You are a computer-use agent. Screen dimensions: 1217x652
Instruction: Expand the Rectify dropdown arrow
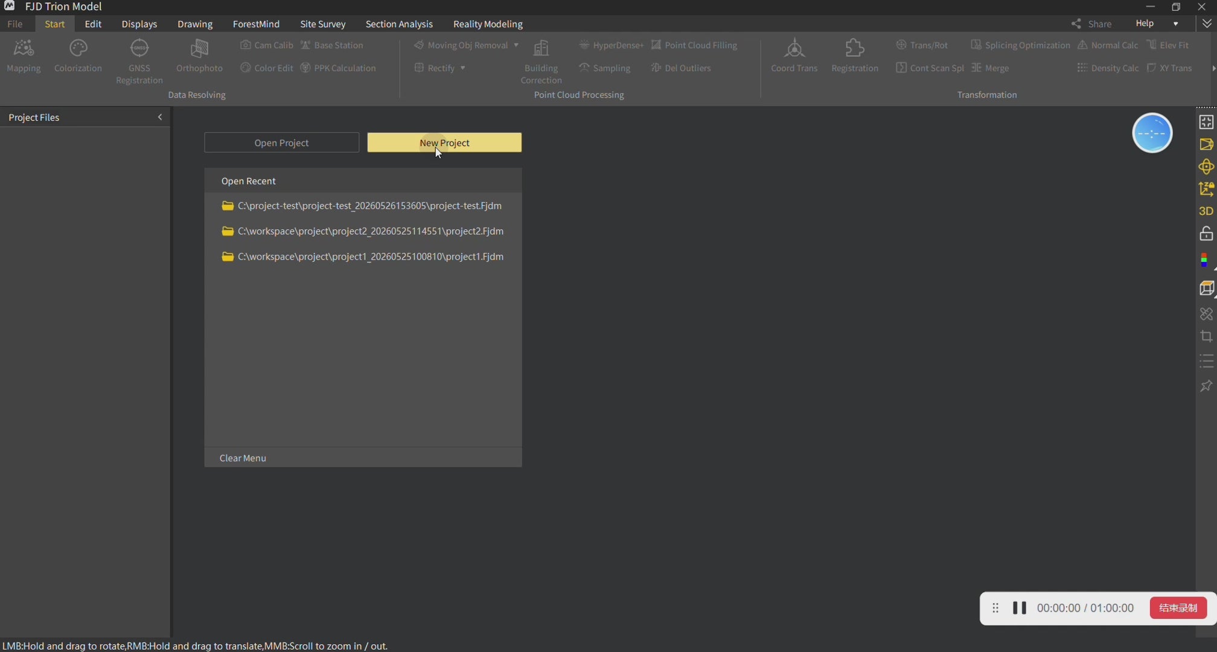[x=463, y=68]
